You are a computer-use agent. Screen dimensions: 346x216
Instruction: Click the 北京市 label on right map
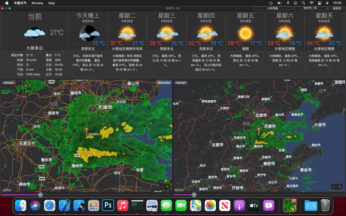pyautogui.click(x=261, y=115)
